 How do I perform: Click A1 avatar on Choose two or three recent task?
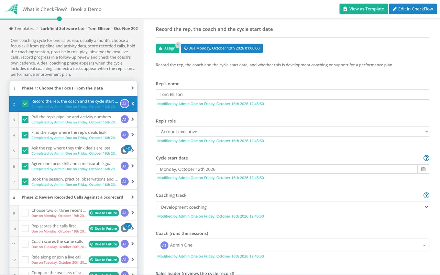(x=124, y=213)
